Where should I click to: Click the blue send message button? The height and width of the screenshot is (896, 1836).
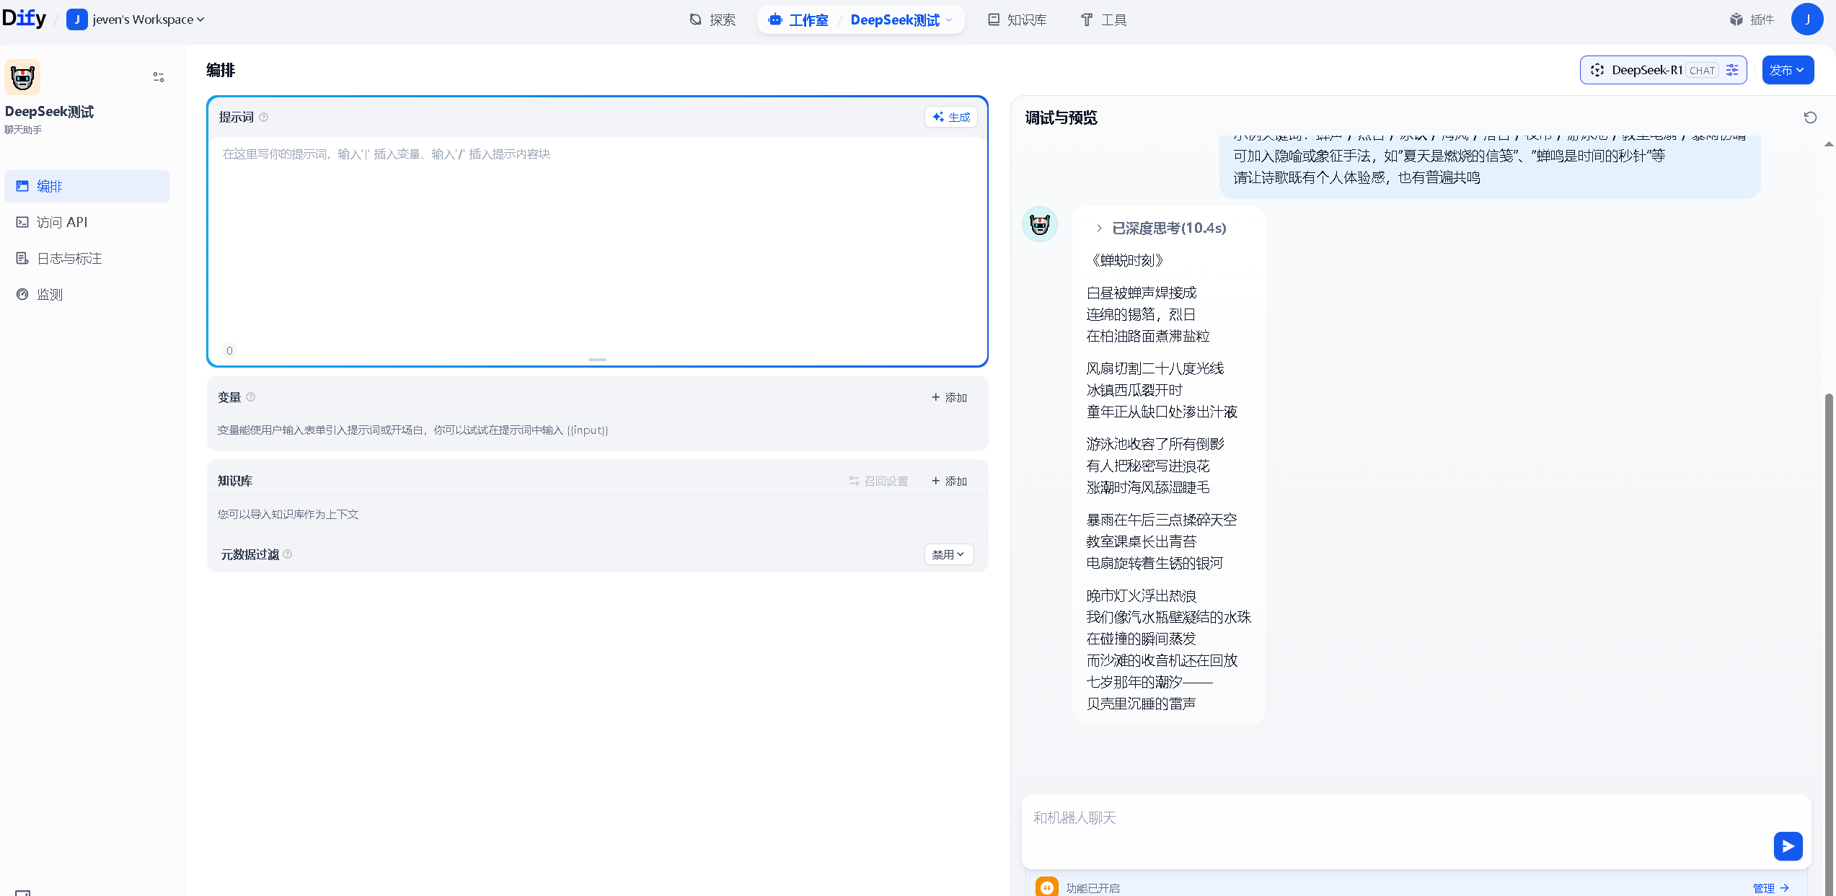click(x=1788, y=846)
